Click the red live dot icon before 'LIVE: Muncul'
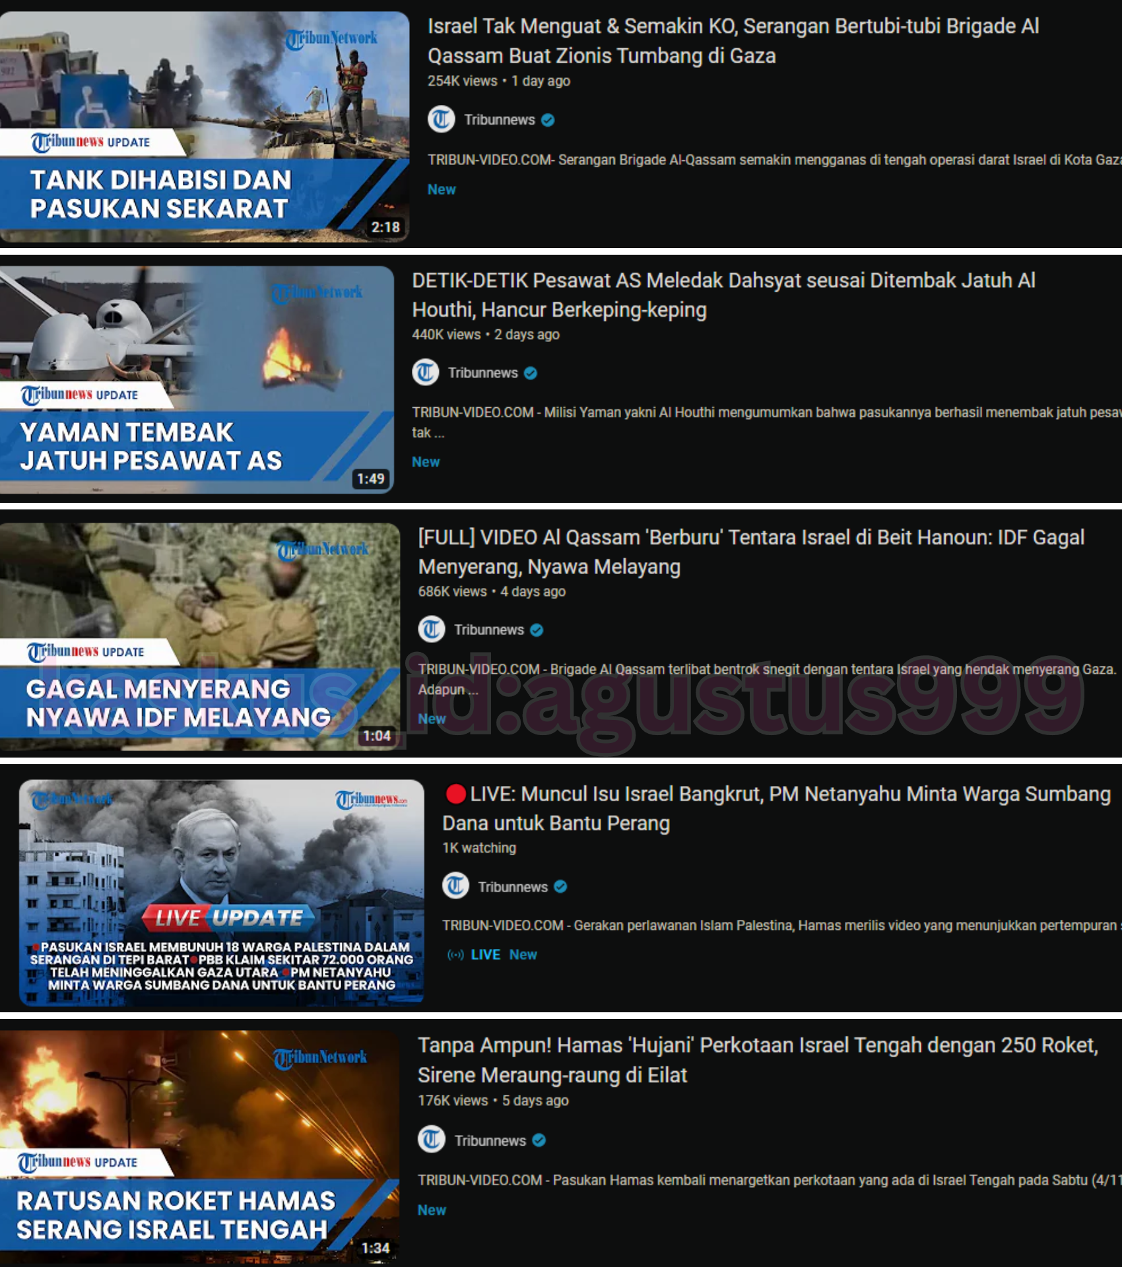This screenshot has width=1122, height=1267. pyautogui.click(x=455, y=794)
